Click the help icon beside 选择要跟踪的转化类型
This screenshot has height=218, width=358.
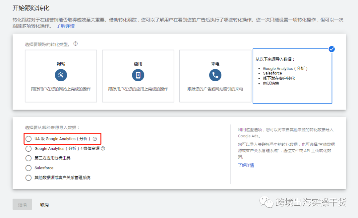click(75, 43)
